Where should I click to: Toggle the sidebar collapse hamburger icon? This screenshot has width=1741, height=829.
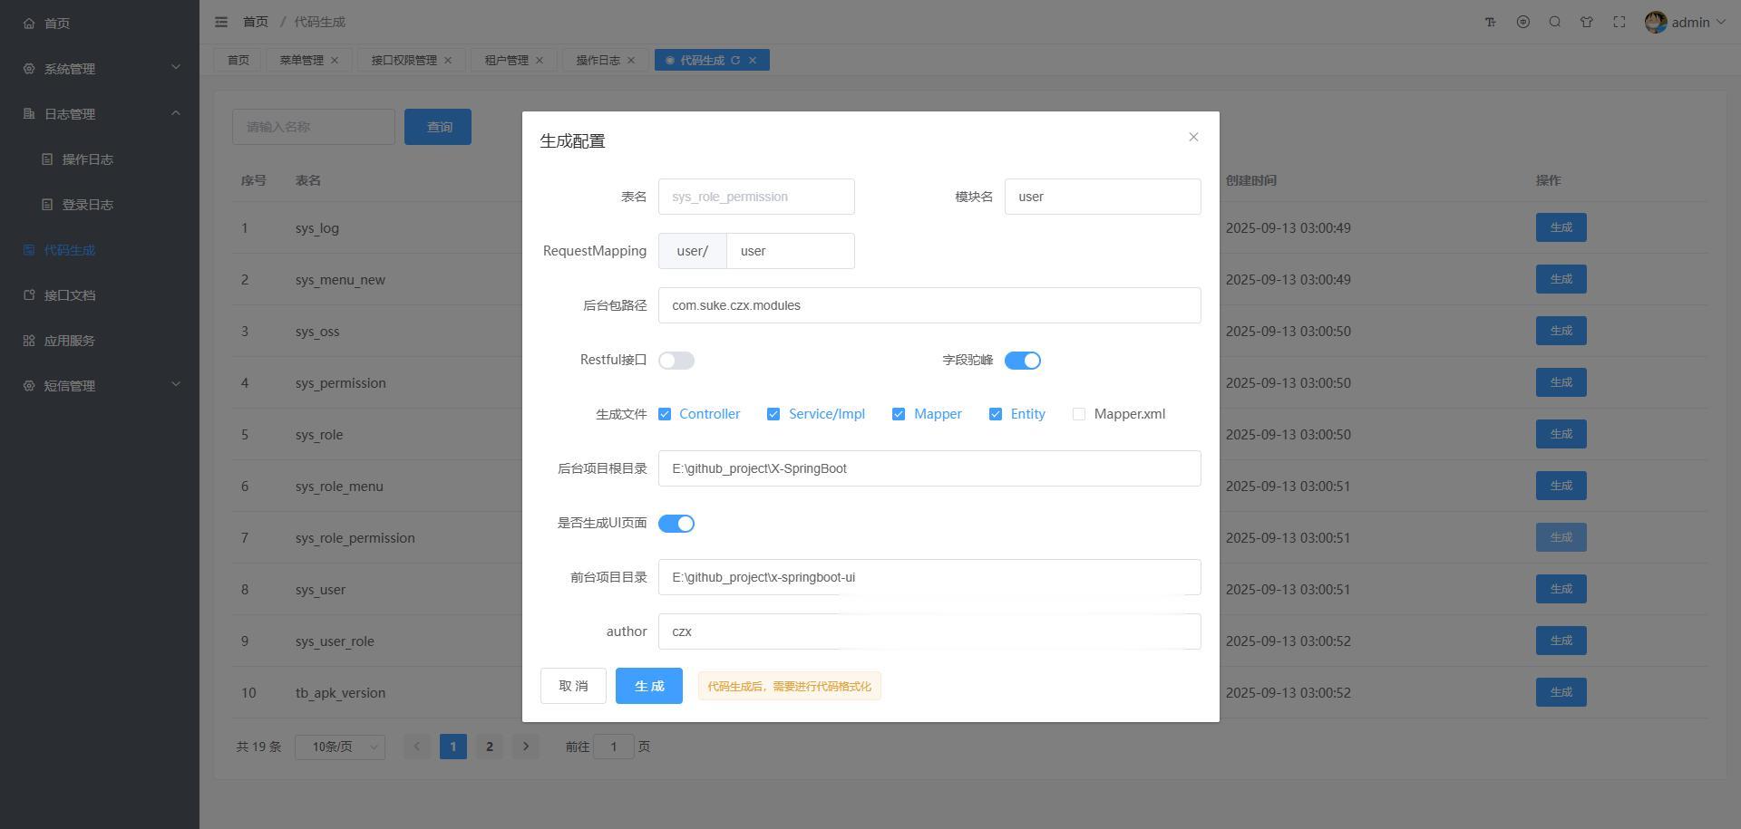tap(221, 22)
